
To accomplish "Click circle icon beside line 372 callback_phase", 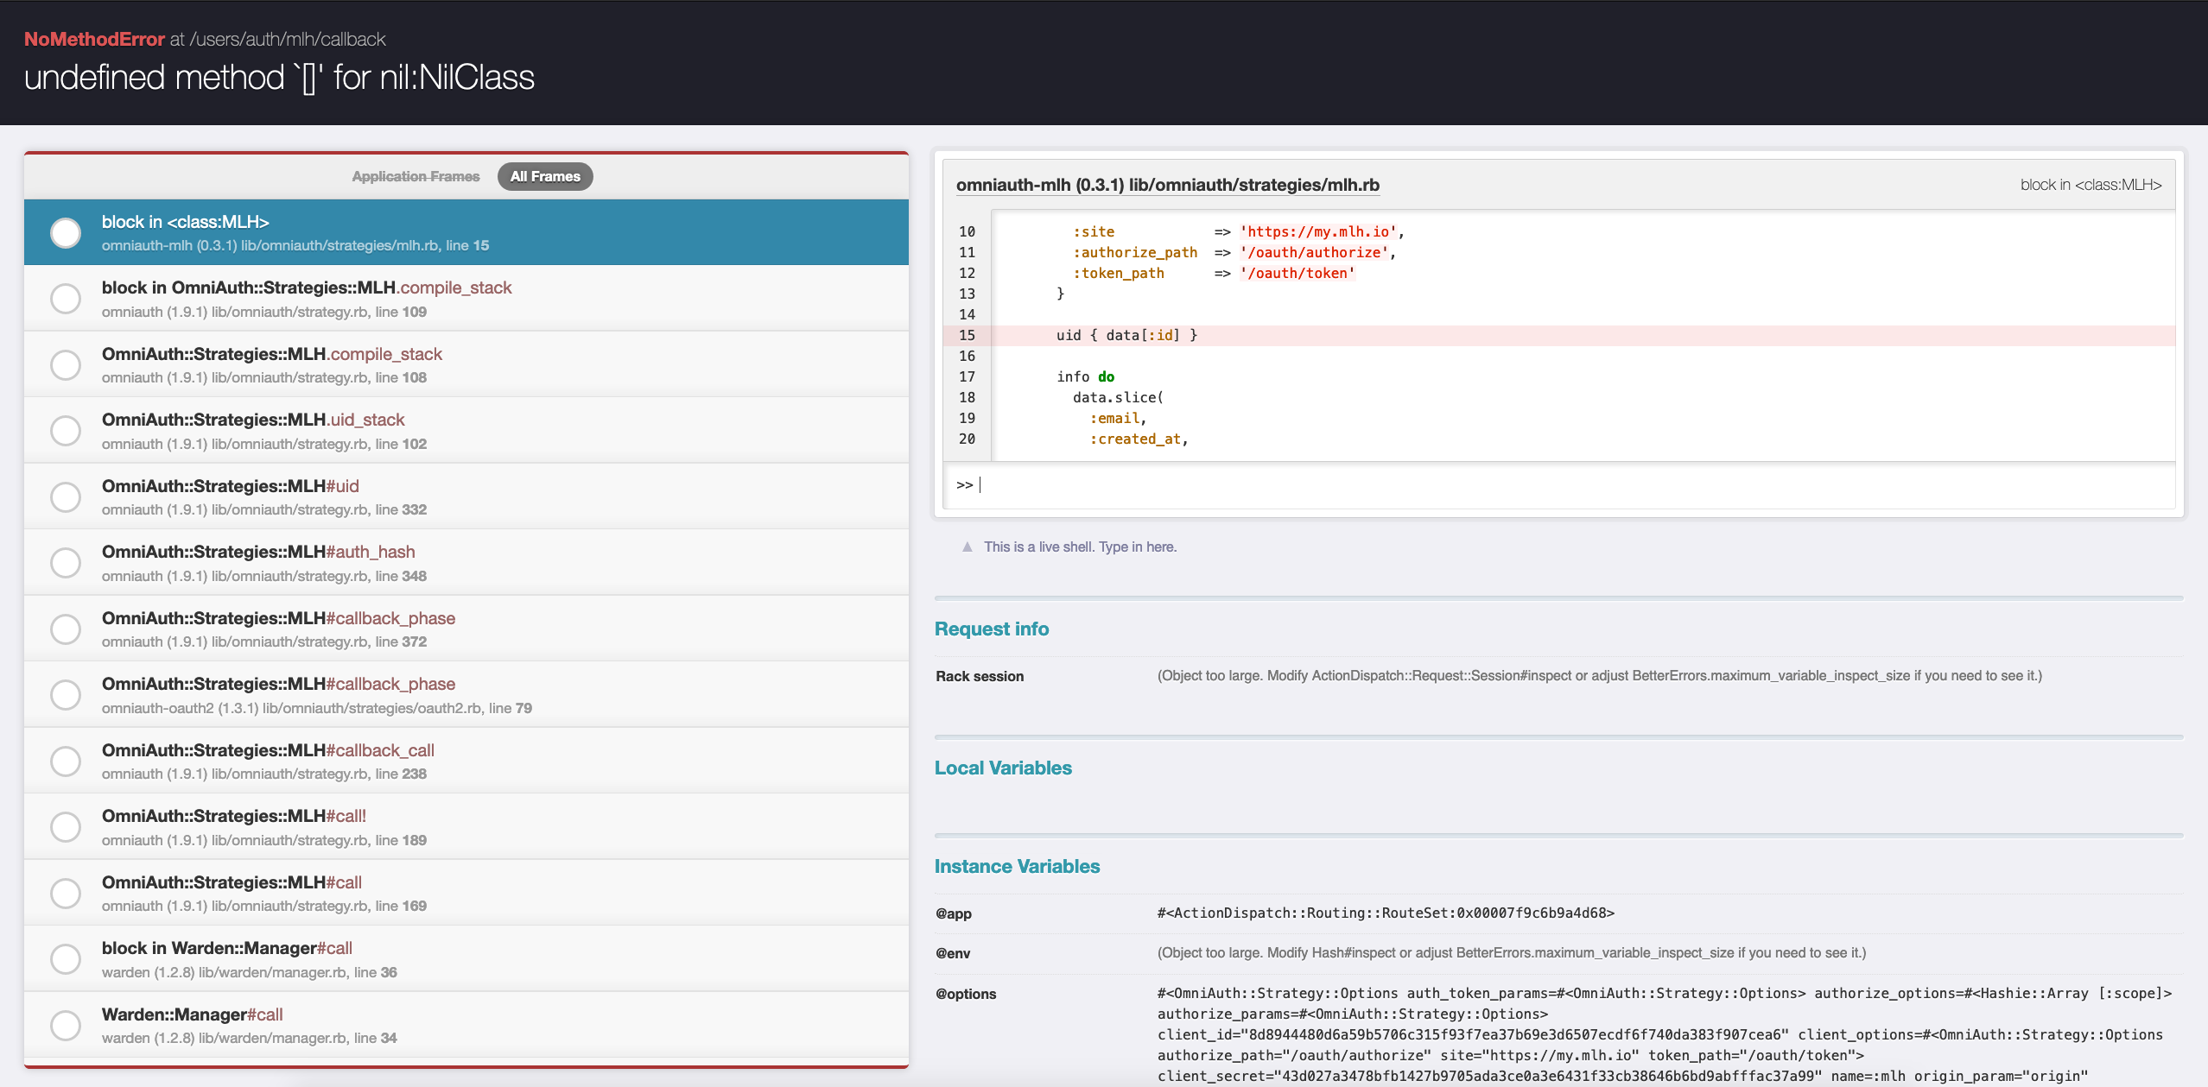I will pos(66,629).
